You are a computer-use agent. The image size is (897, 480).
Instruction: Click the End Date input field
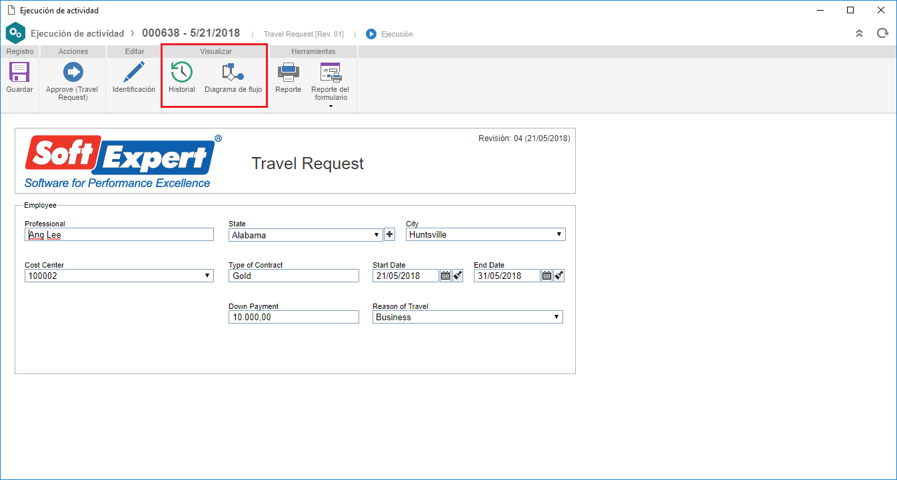pos(507,276)
